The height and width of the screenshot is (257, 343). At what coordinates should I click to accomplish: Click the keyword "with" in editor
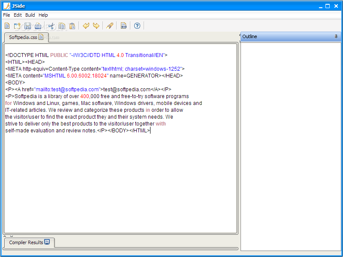[x=160, y=124]
